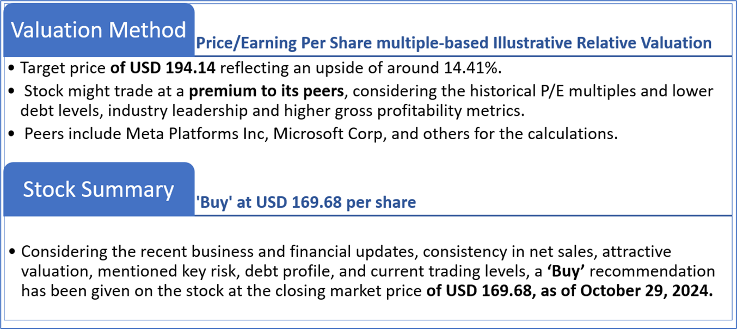
Task: Click the bold USD 194.14 target price
Action: 158,69
